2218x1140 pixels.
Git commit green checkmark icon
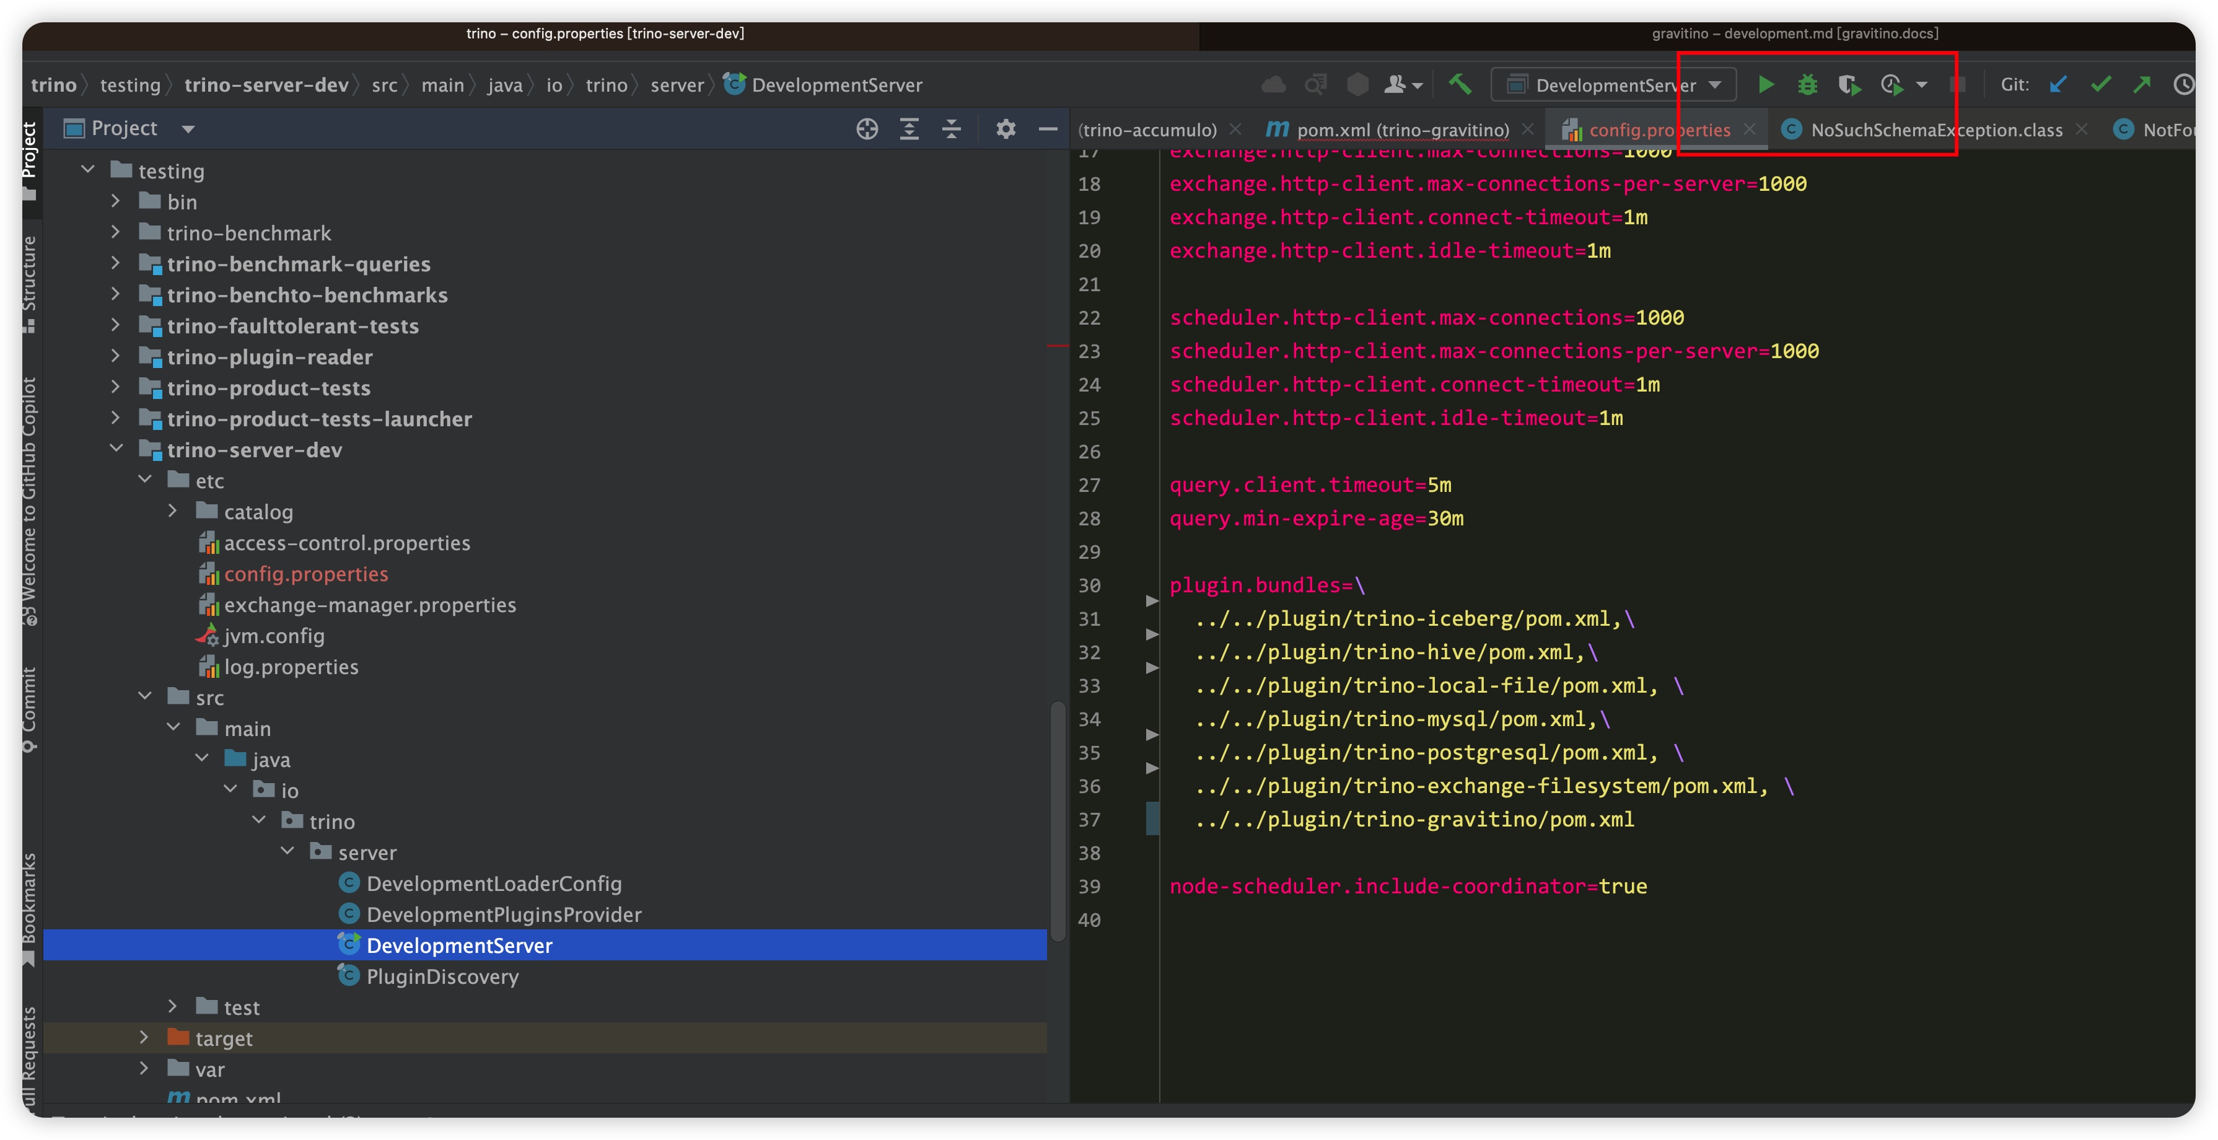point(2100,84)
